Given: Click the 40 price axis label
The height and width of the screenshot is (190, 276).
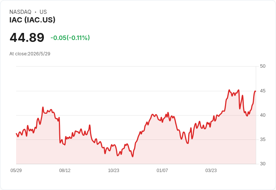Looking at the screenshot, I should 262,115.
